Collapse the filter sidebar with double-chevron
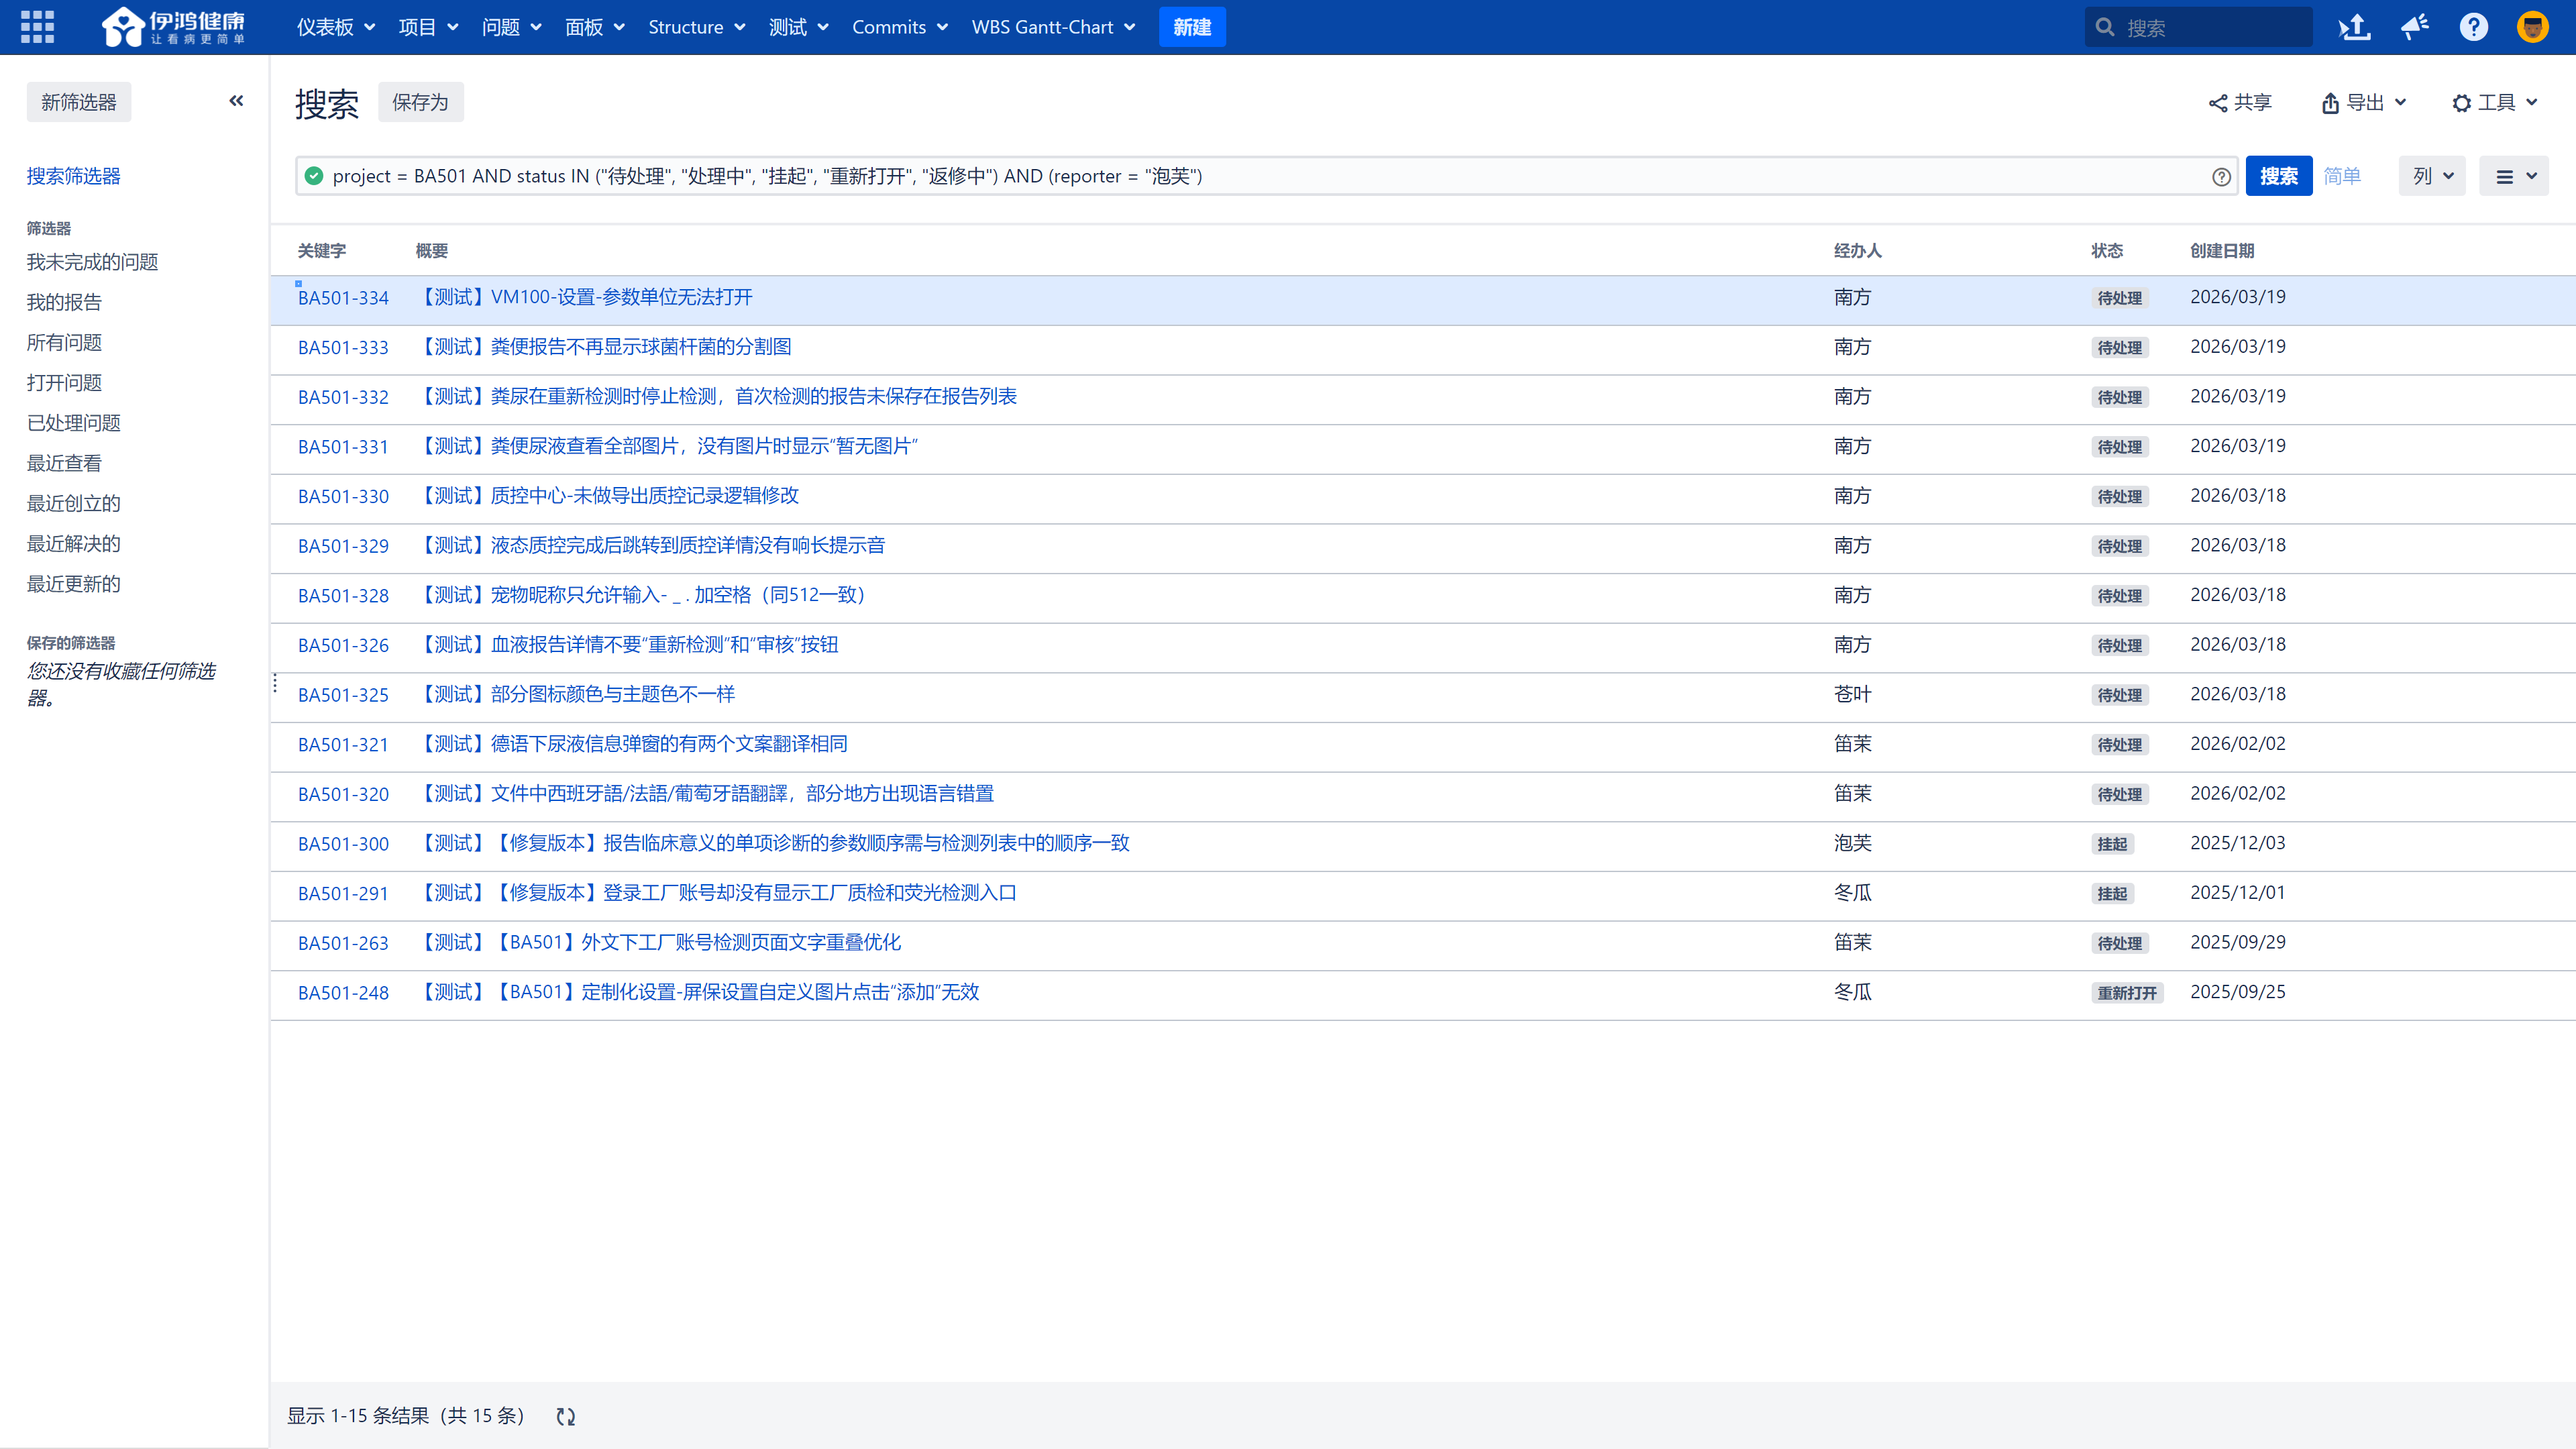 [x=236, y=101]
